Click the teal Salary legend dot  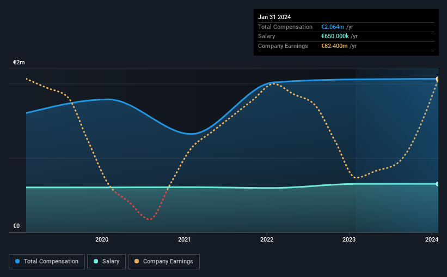96,261
